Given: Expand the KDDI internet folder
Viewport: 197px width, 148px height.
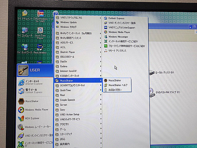Looking at the screenshot, I should point(78,76).
